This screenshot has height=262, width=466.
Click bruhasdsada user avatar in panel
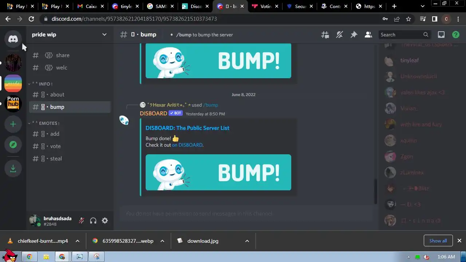(35, 221)
